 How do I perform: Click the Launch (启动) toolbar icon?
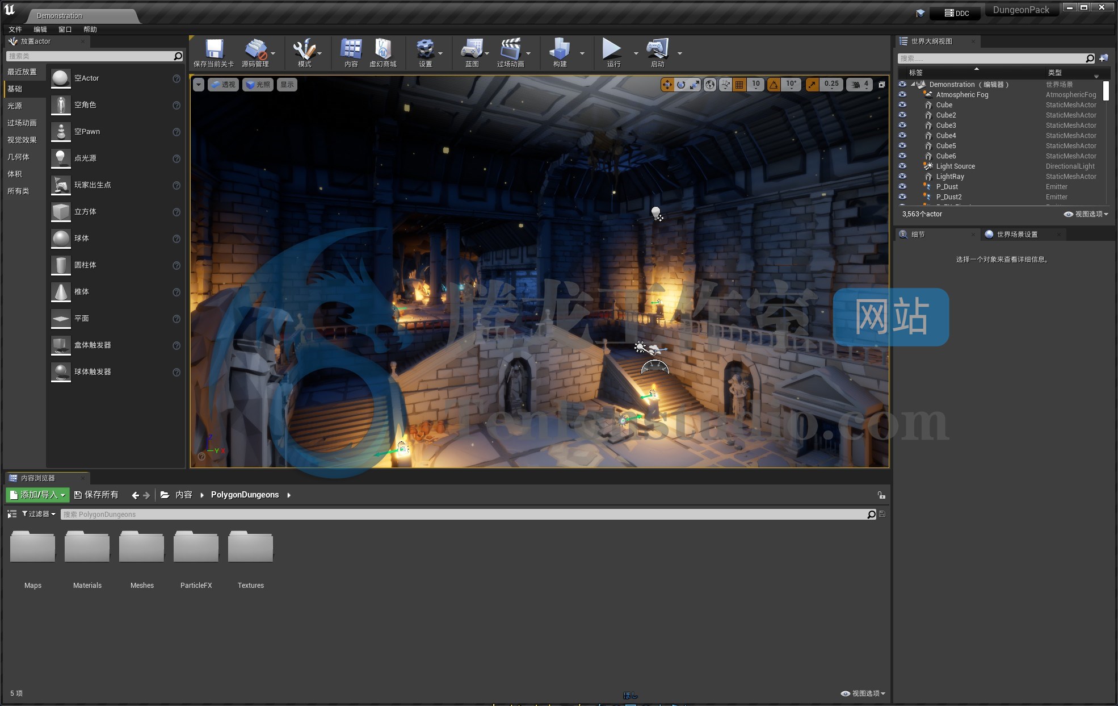[x=657, y=49]
